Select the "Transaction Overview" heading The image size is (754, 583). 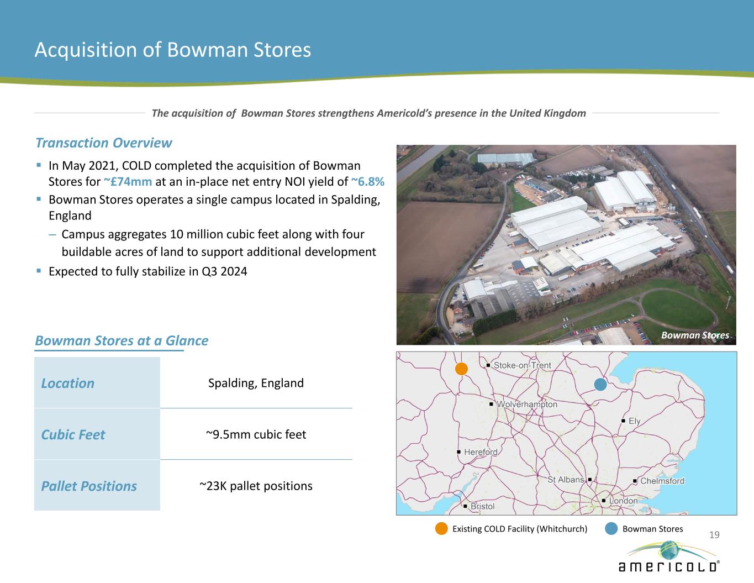tap(104, 143)
